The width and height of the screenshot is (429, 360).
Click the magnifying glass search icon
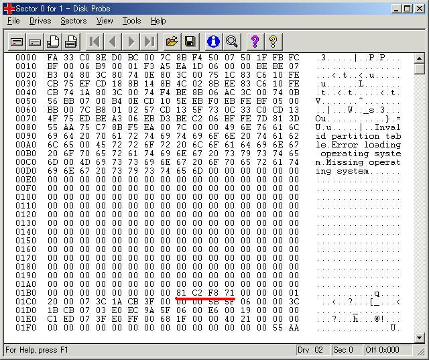click(232, 42)
